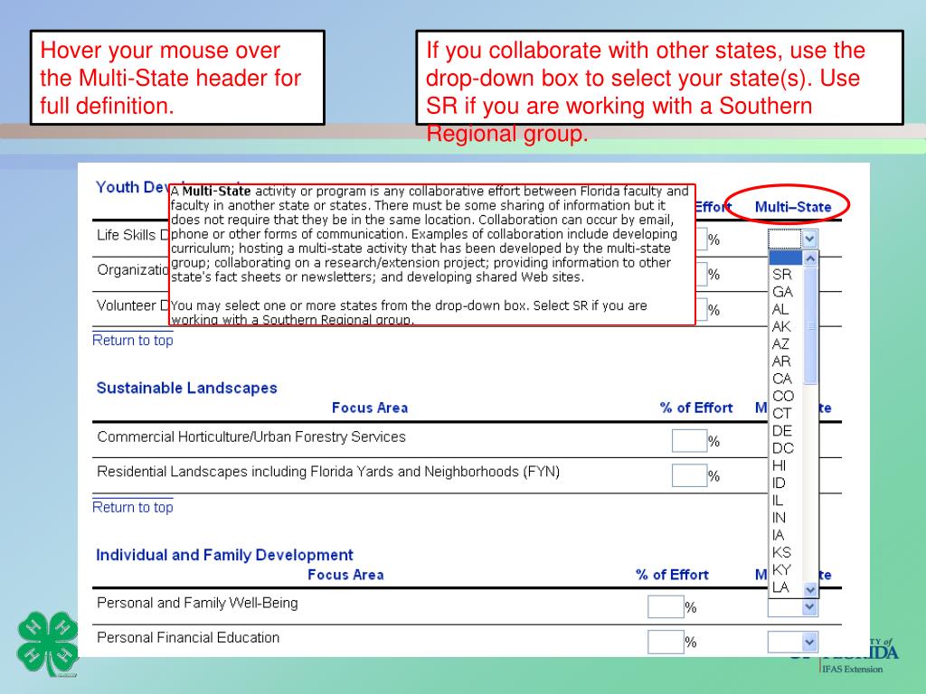Screen dimensions: 926x694
Task: Click Return to top under Youth Development
Action: (132, 341)
